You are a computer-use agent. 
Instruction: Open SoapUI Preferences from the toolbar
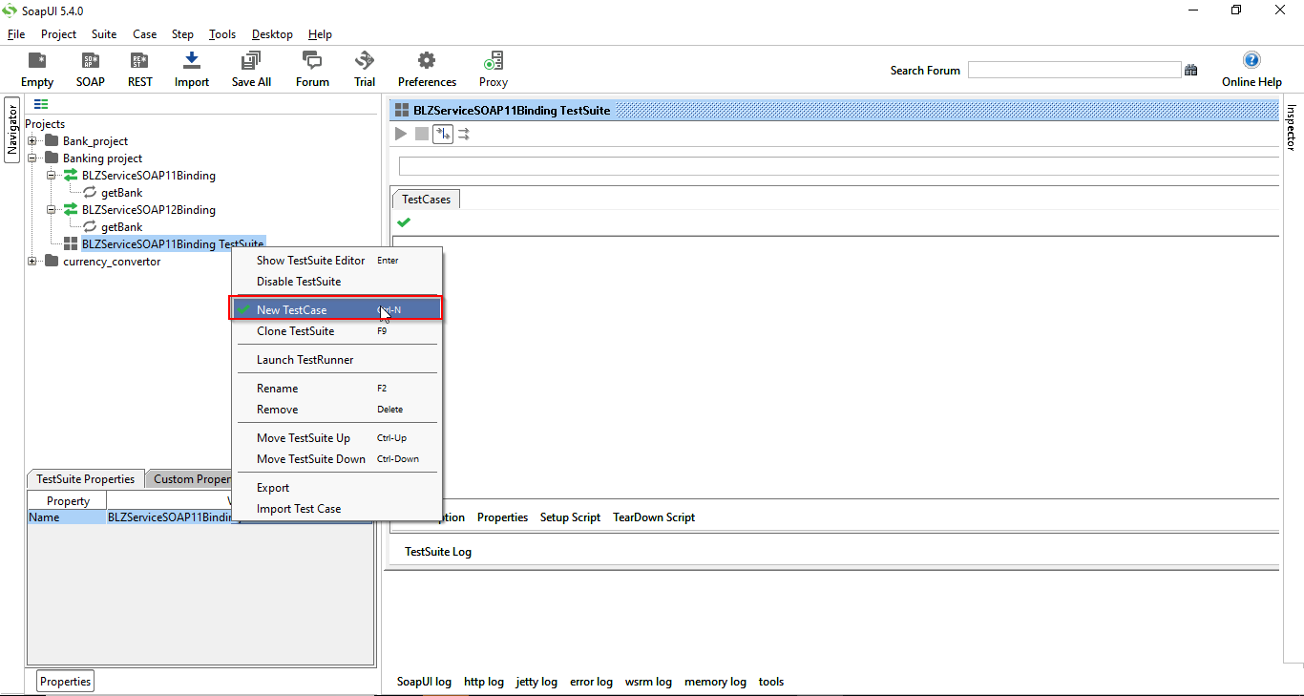[426, 68]
